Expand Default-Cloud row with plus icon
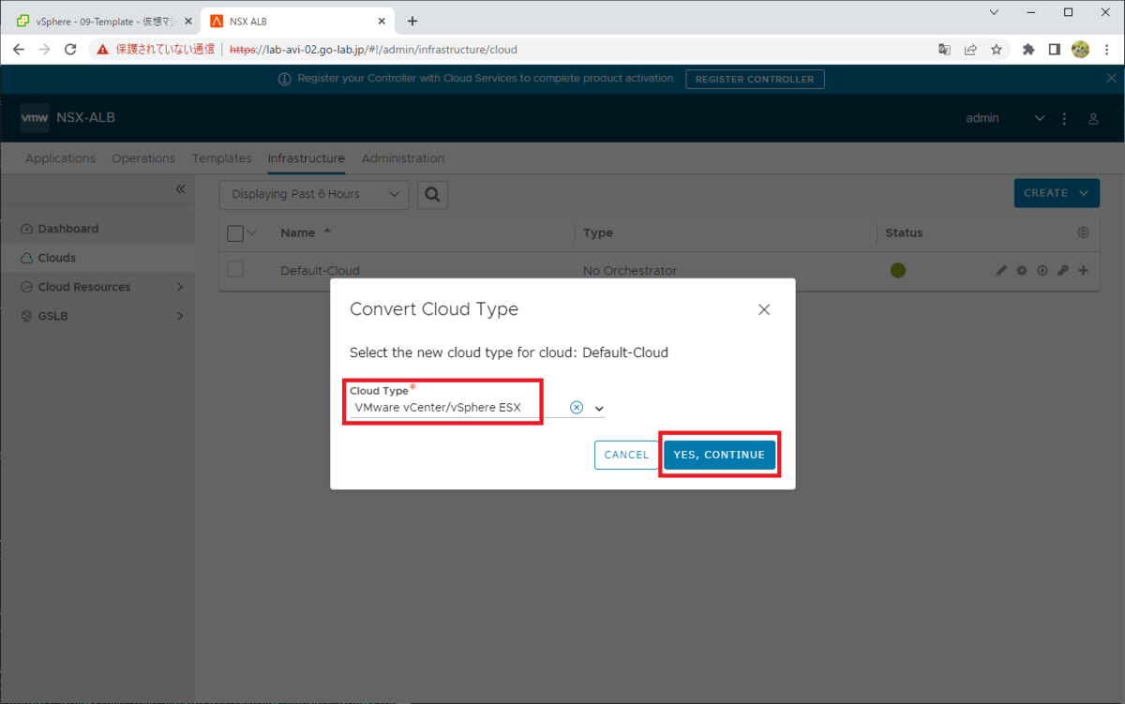Viewport: 1125px width, 704px height. 1084,271
